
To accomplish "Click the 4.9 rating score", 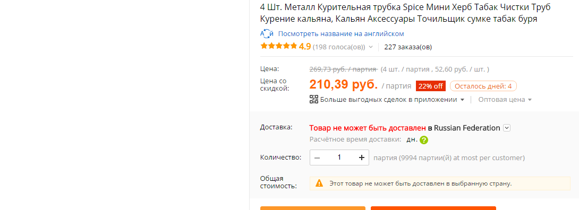I will (305, 47).
